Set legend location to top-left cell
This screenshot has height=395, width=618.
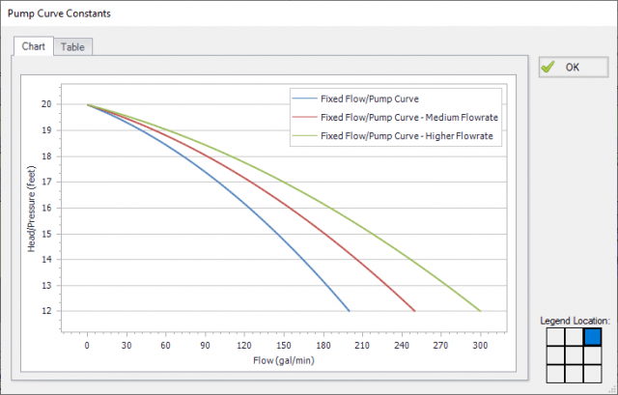[556, 337]
